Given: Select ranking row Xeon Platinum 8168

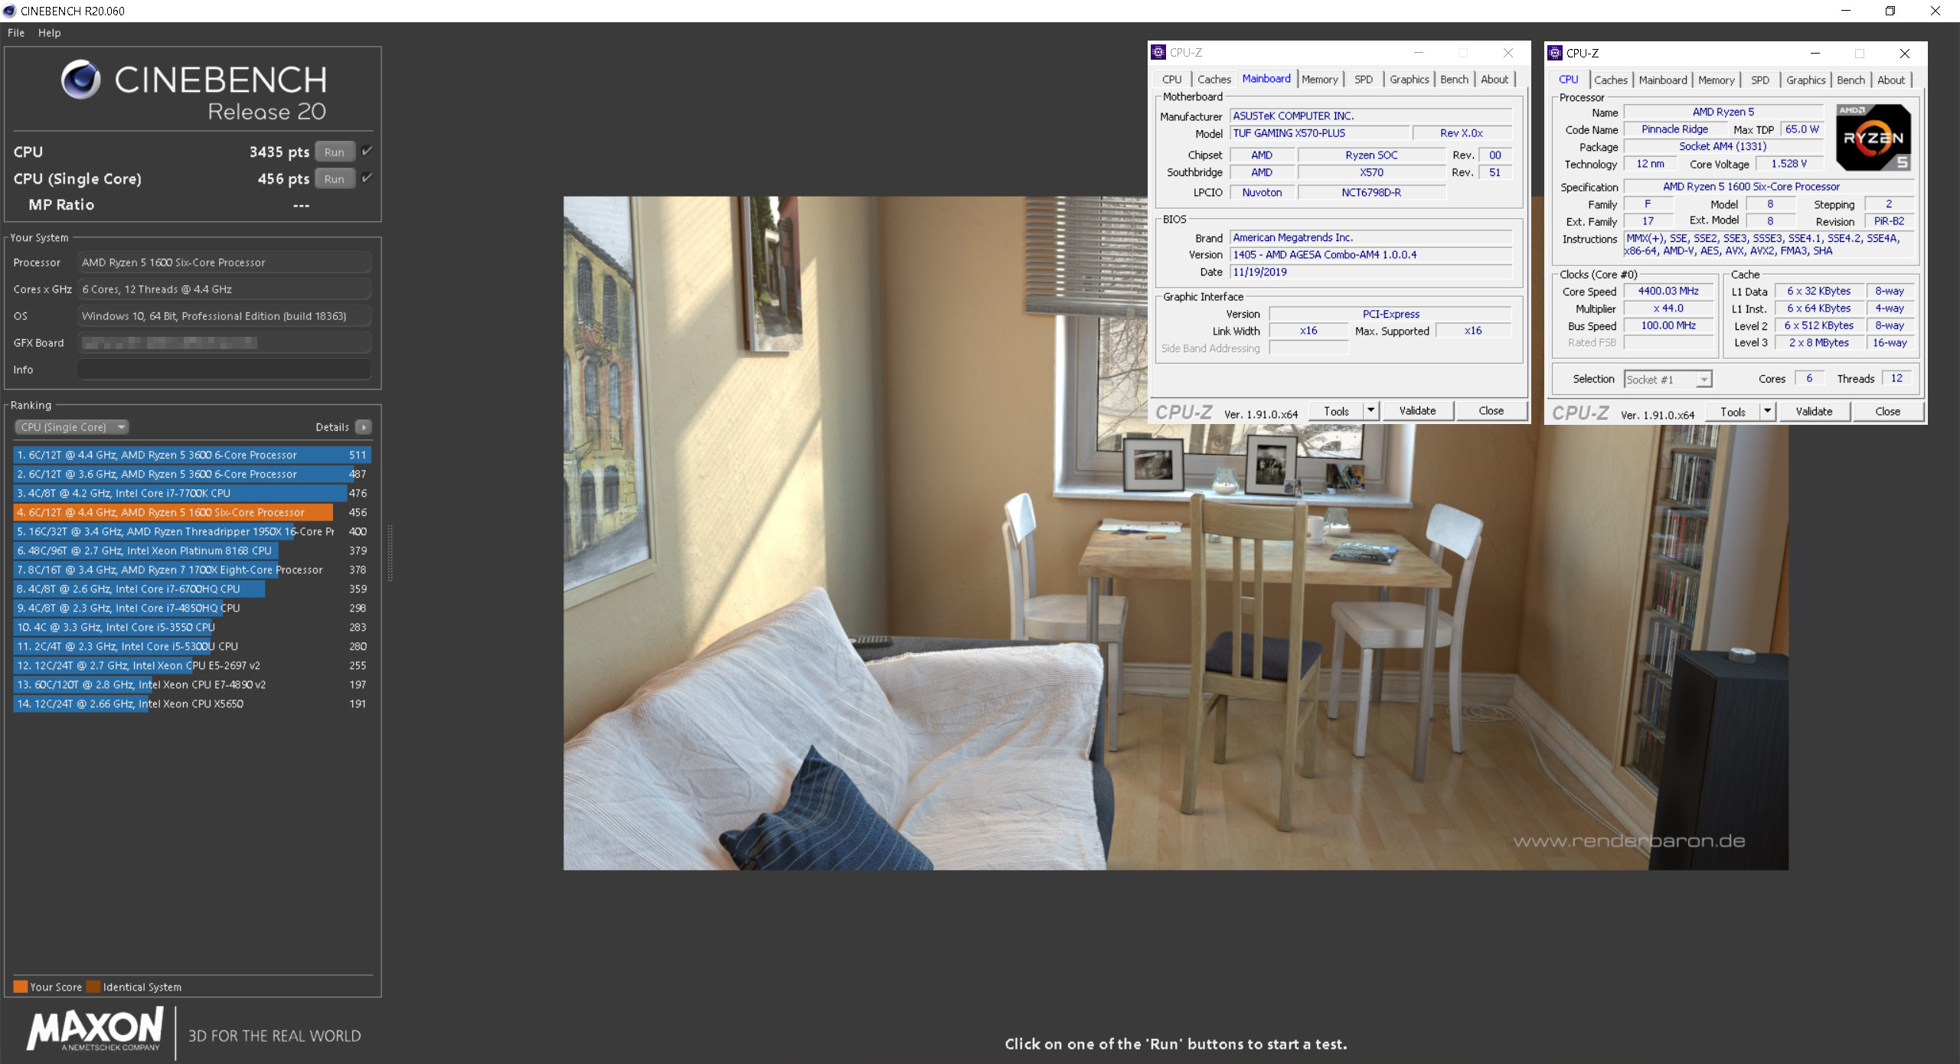Looking at the screenshot, I should pyautogui.click(x=191, y=550).
